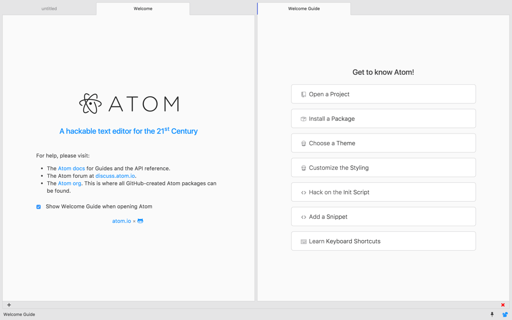Expand the Learn Keyboard Shortcuts card

pyautogui.click(x=383, y=241)
